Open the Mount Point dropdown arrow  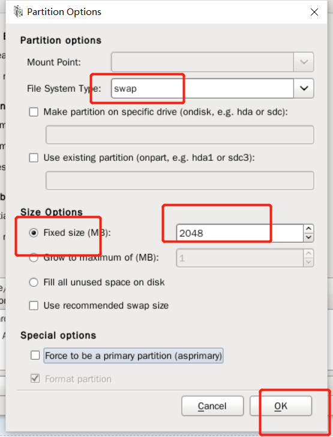pyautogui.click(x=304, y=62)
